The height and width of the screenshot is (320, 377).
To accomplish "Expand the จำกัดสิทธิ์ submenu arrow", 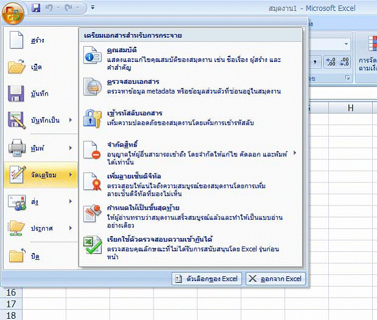I will 295,153.
